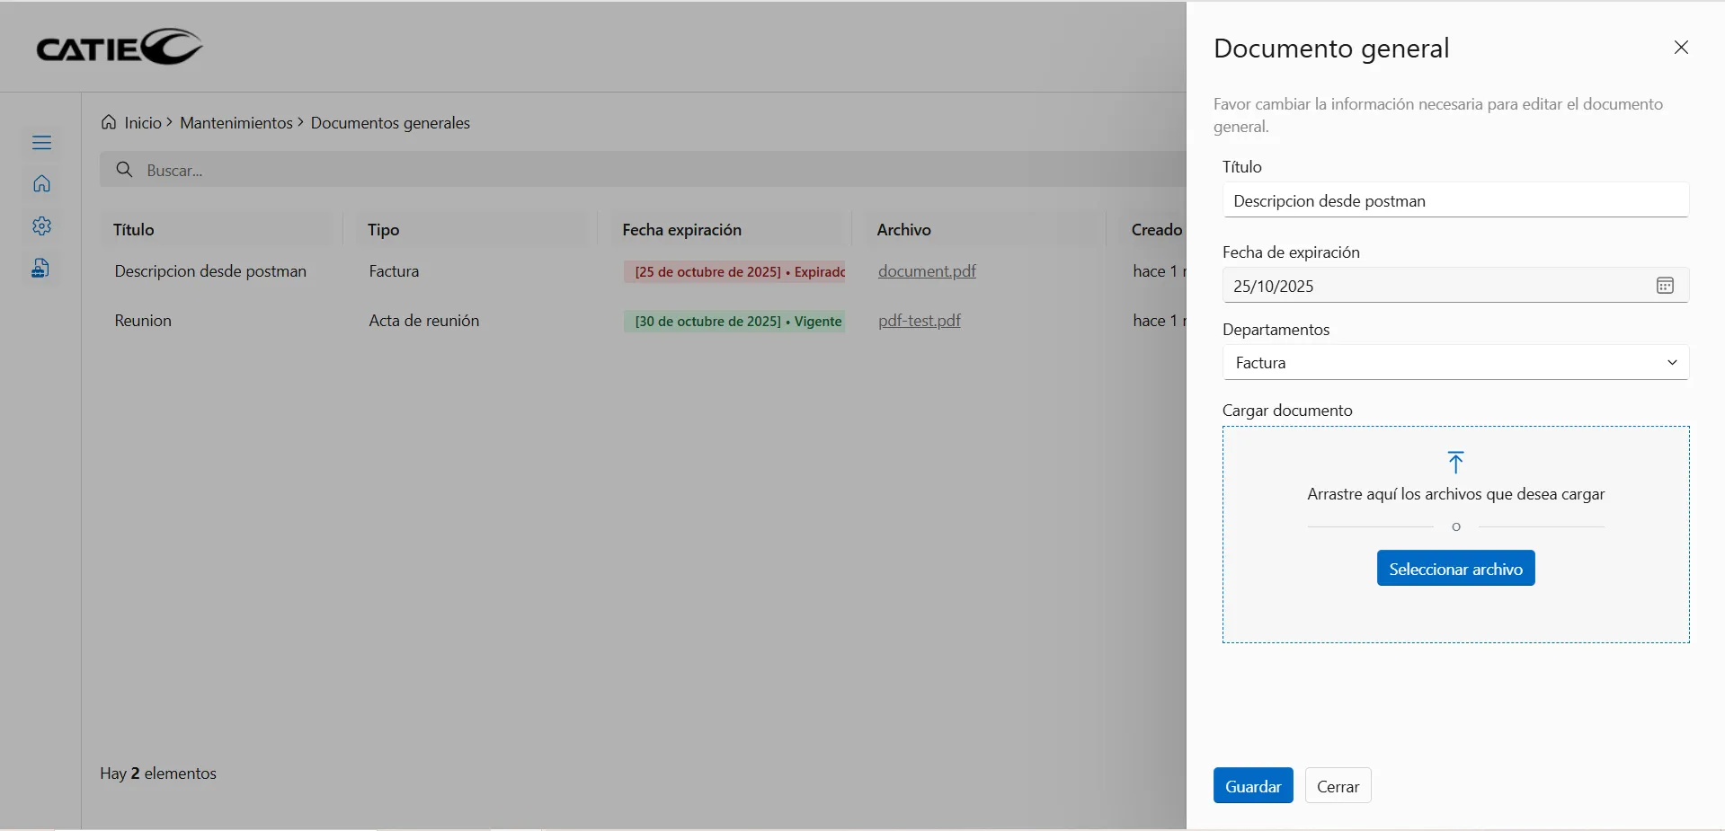Click the search magnifier icon

click(125, 170)
